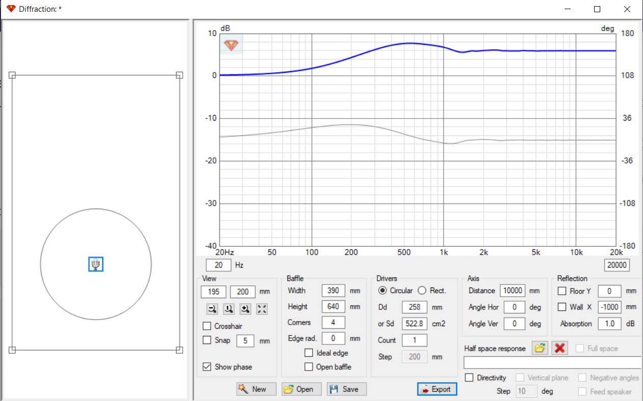Edit the Angle Hor field
This screenshot has height=401, width=643.
[514, 307]
